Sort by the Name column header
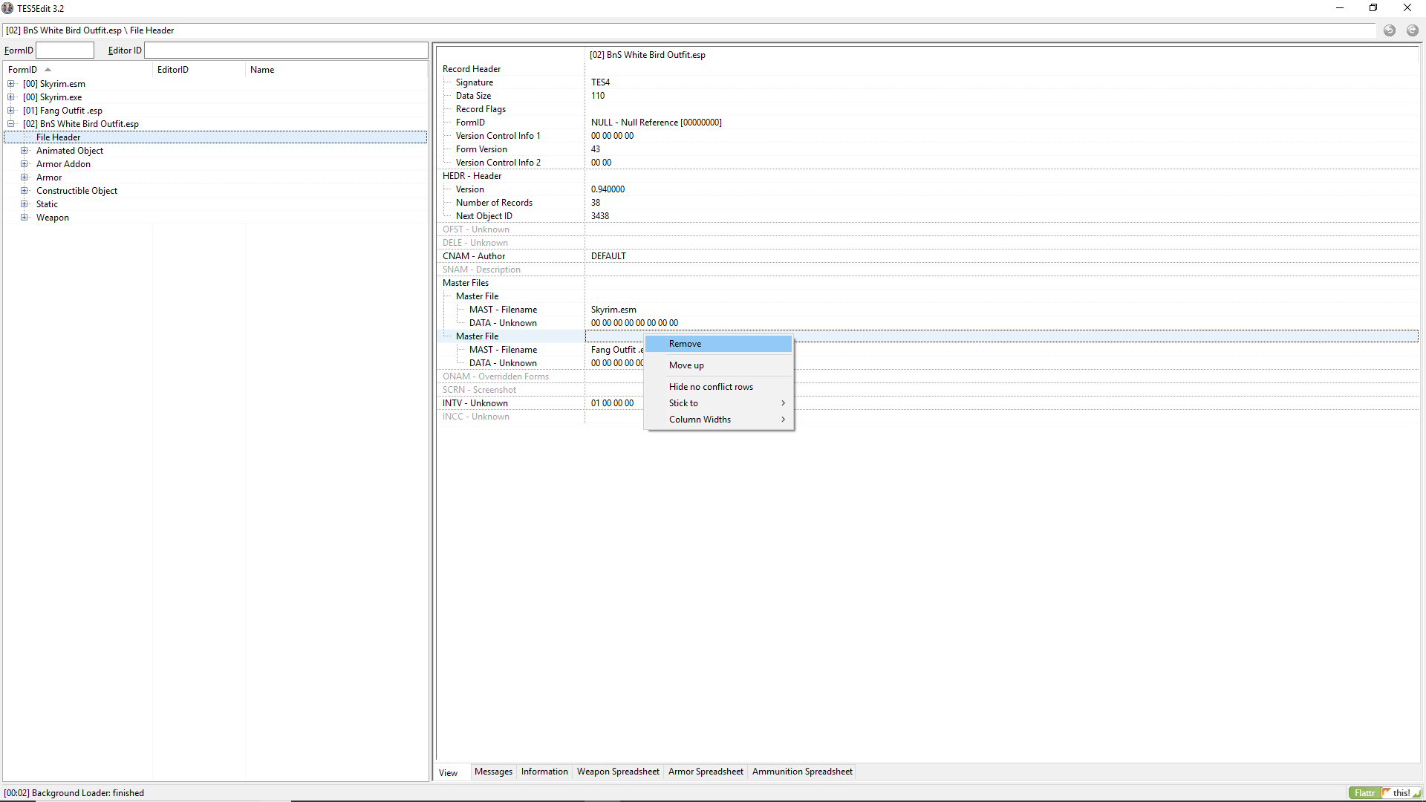Screen dimensions: 1426x802 336,70
